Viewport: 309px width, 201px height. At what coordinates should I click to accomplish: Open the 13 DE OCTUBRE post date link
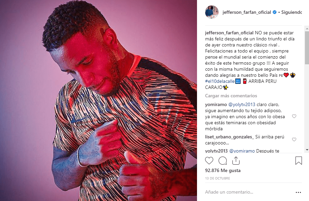point(217,178)
